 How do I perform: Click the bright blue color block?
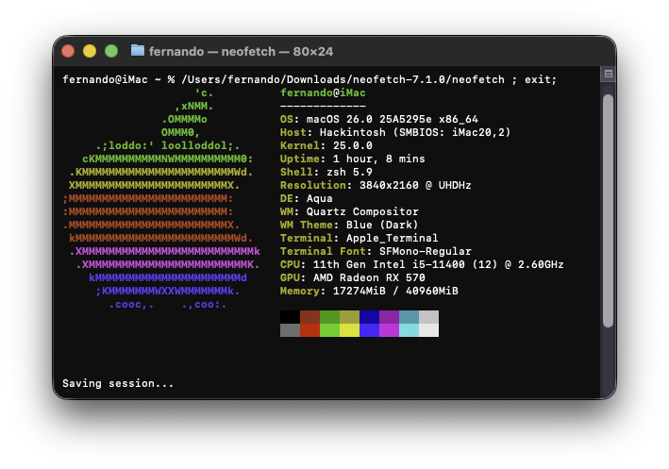(x=370, y=330)
